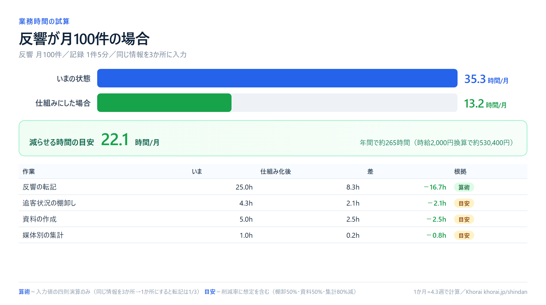Viewport: 546px width, 305px height.
Task: Click the 1.0h cell
Action: [x=246, y=235]
